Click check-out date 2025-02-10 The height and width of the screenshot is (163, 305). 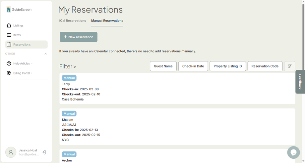[x=91, y=94]
